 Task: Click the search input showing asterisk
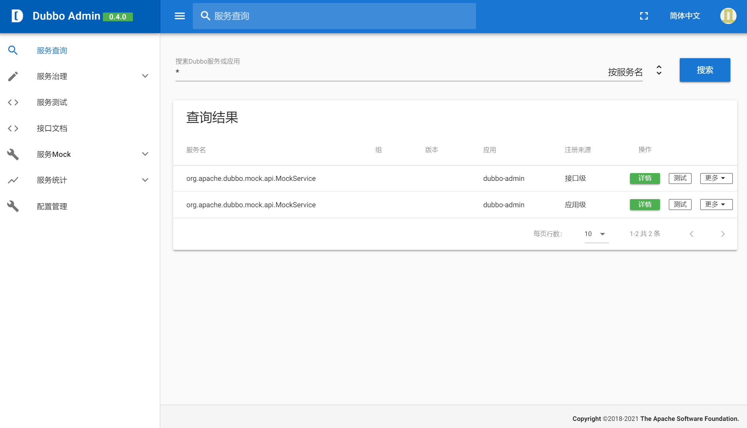coord(338,72)
